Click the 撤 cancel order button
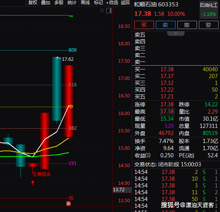The height and width of the screenshot is (212, 220). [x=187, y=25]
